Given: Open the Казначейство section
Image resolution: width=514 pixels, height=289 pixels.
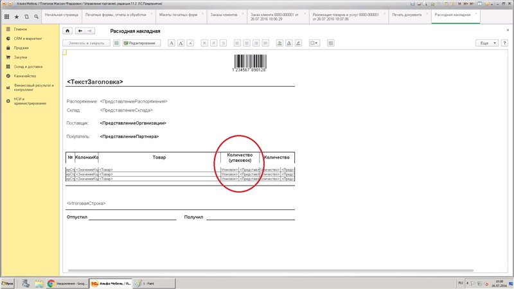Looking at the screenshot, I should point(24,76).
